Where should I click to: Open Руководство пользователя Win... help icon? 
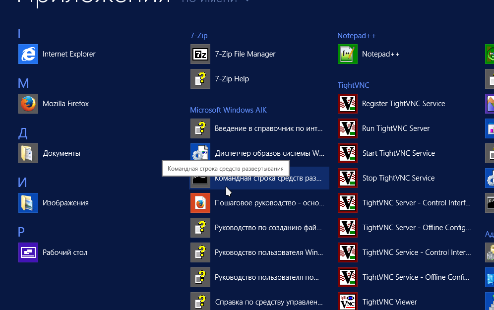tap(200, 252)
